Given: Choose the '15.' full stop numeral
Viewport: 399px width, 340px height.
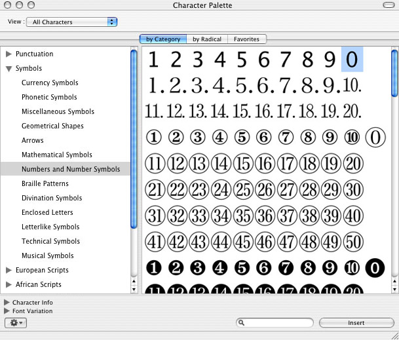Looking at the screenshot, I should (x=242, y=111).
